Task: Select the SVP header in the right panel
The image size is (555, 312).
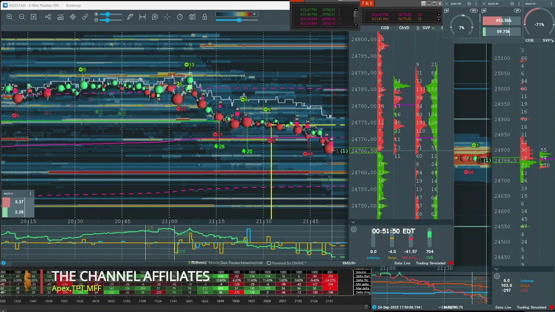Action: (x=547, y=40)
